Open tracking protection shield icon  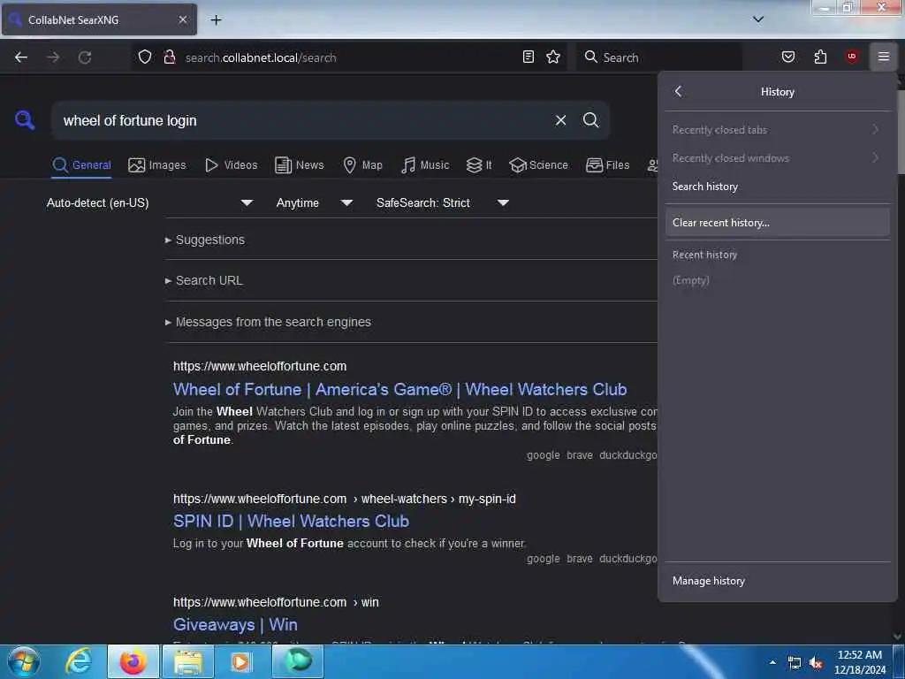(x=145, y=57)
